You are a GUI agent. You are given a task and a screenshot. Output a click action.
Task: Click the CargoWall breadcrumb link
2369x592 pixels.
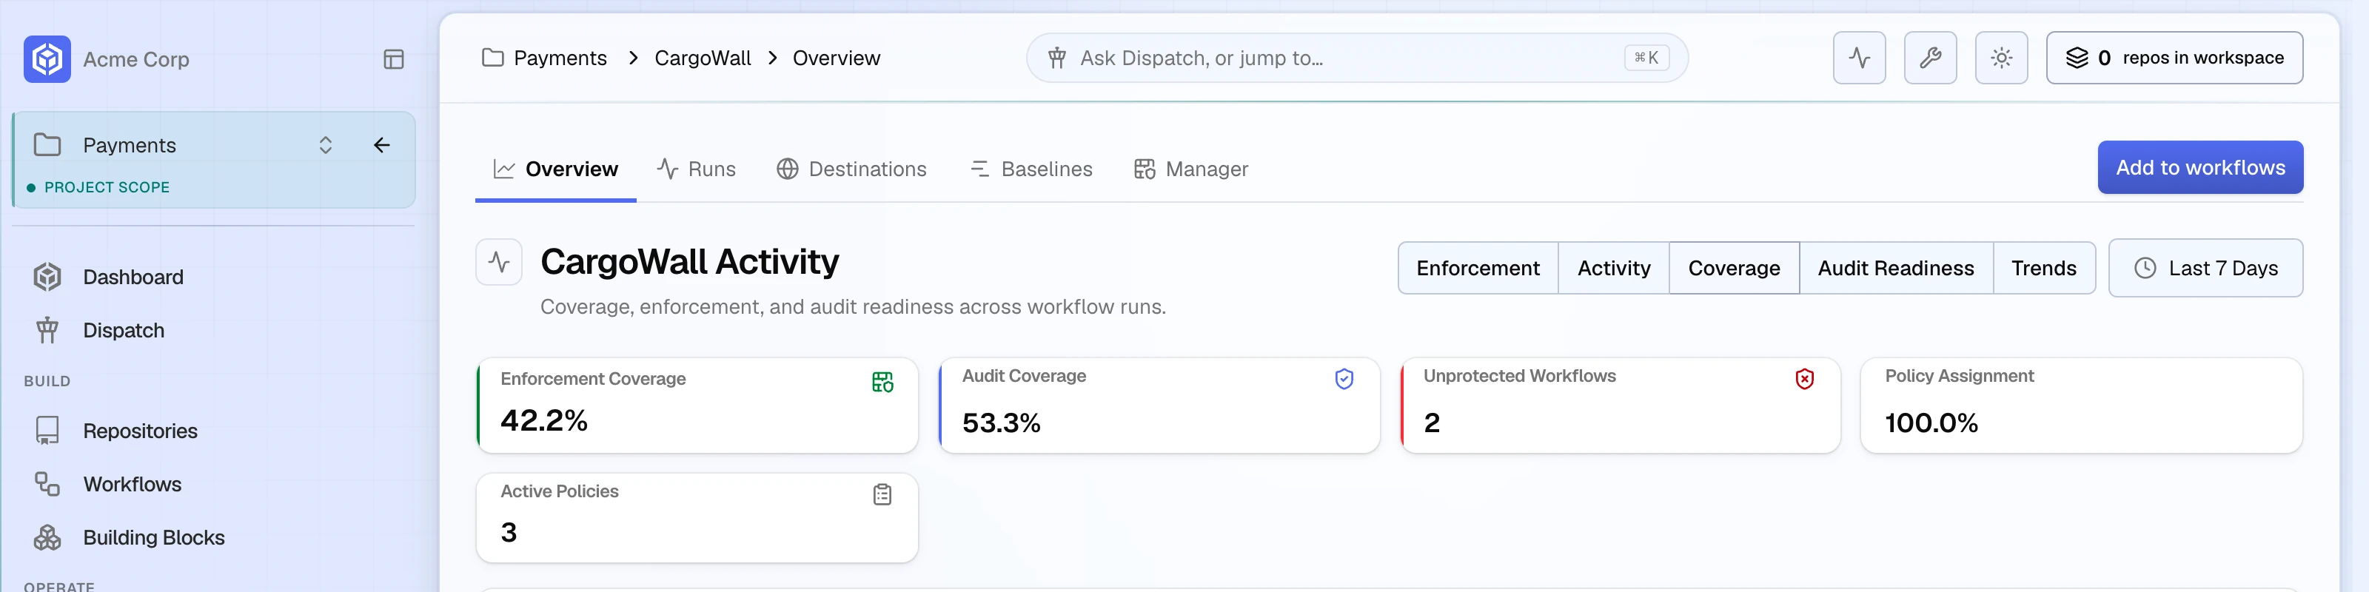click(703, 58)
